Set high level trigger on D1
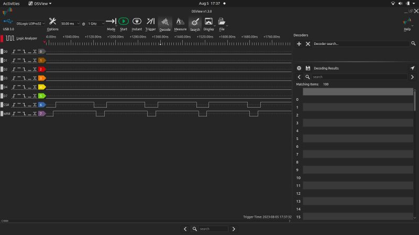The height and width of the screenshot is (235, 419). (x=19, y=60)
